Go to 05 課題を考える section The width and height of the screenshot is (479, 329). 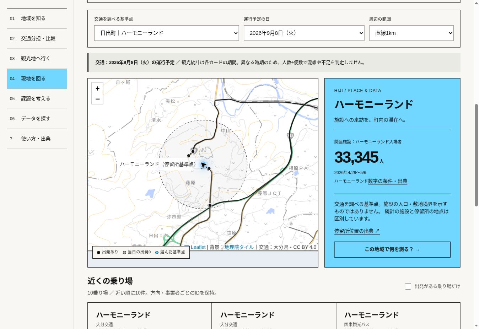tap(37, 99)
